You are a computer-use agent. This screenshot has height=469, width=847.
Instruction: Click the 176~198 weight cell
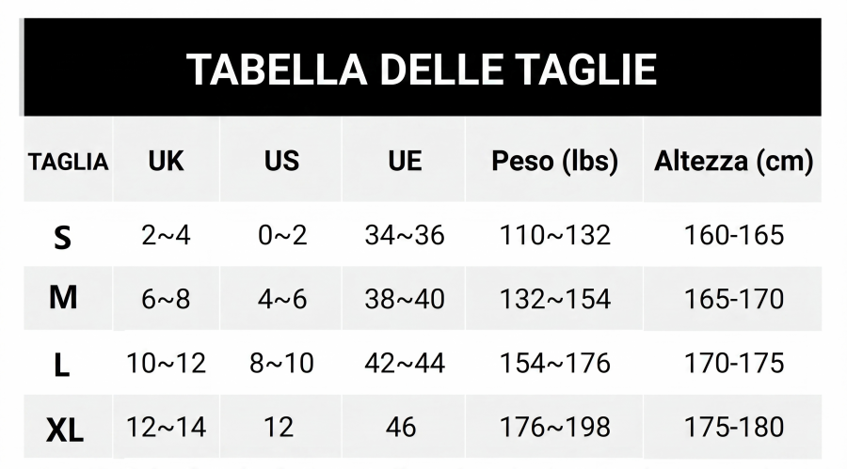554,428
